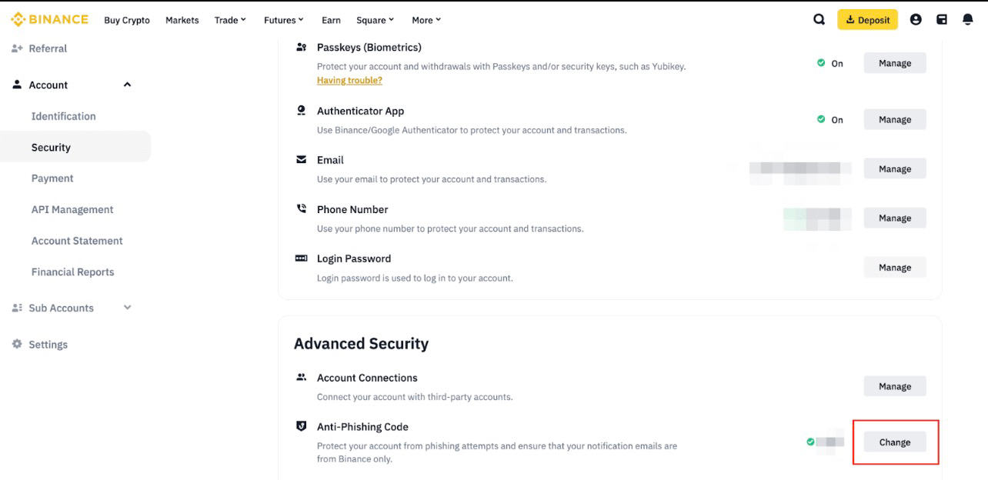This screenshot has width=988, height=480.
Task: Select API Management in the sidebar
Action: [x=72, y=209]
